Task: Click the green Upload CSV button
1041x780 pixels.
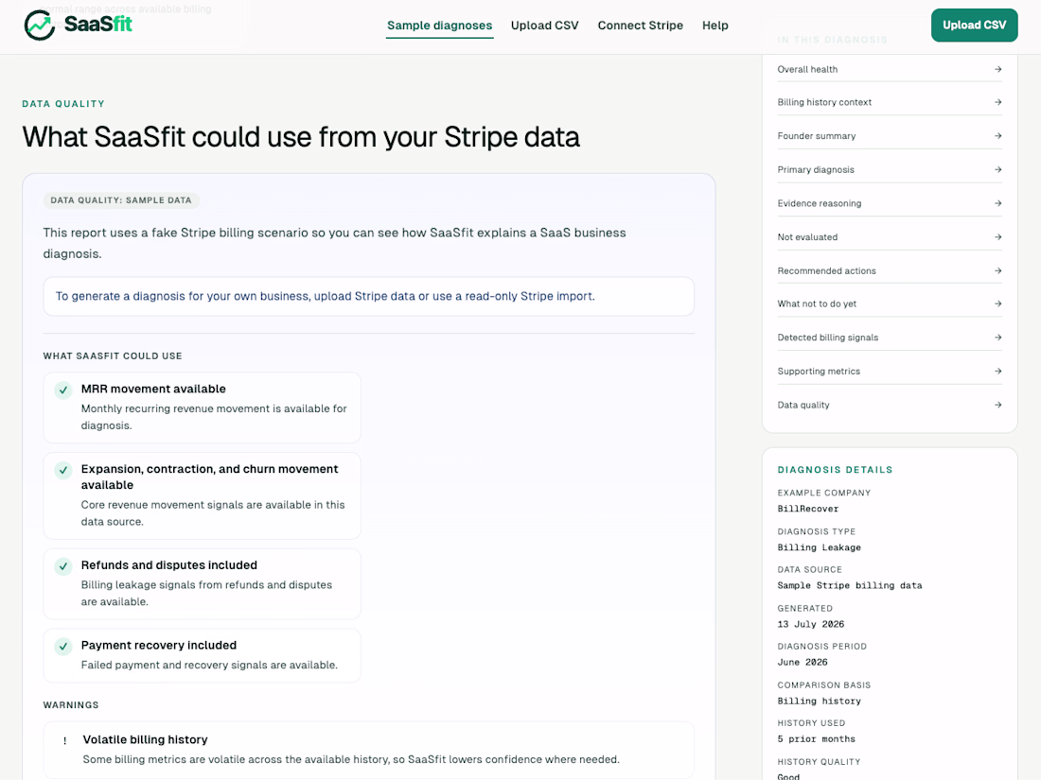Action: tap(974, 26)
